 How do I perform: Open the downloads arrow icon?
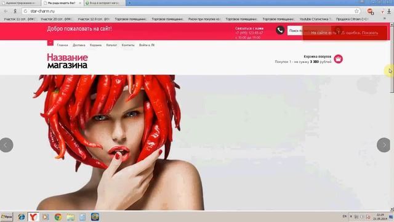tap(389, 11)
